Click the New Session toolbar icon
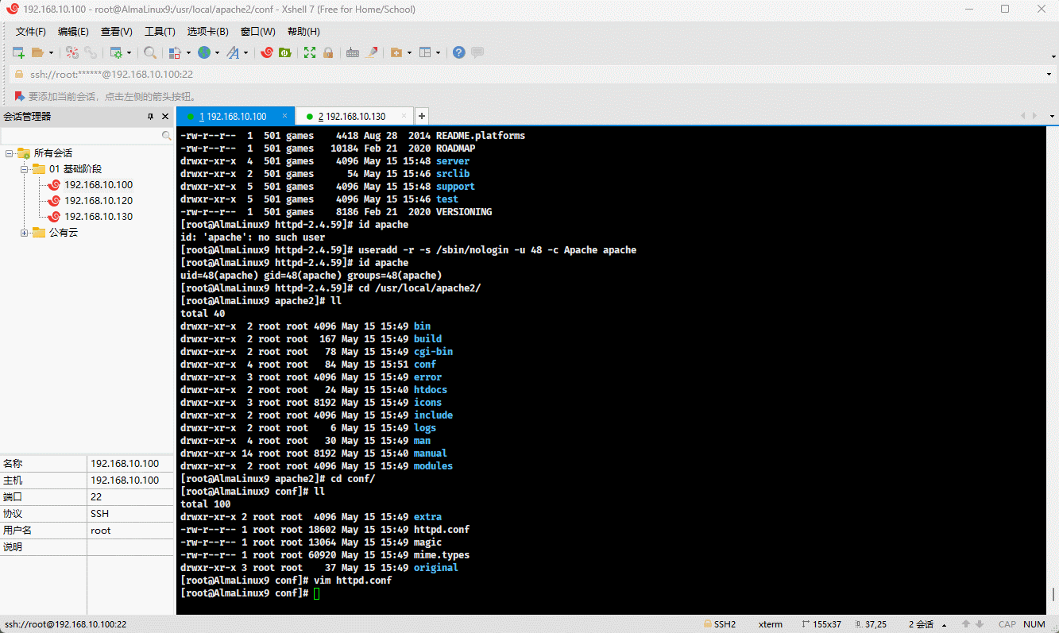The width and height of the screenshot is (1059, 633). [x=18, y=52]
